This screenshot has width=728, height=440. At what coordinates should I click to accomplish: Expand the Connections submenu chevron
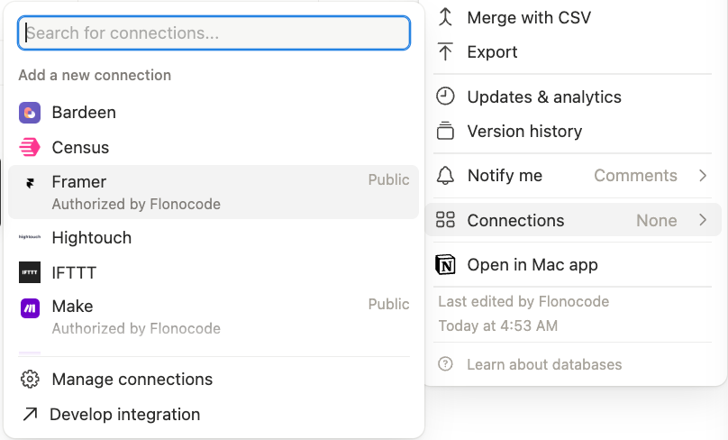click(703, 220)
